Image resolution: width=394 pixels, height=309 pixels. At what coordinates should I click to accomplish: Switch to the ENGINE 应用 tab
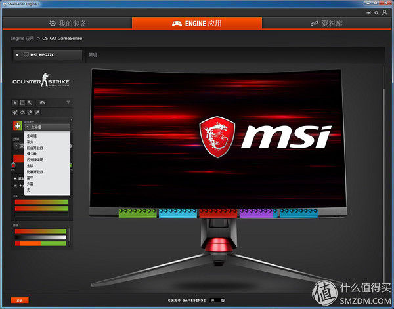[197, 24]
